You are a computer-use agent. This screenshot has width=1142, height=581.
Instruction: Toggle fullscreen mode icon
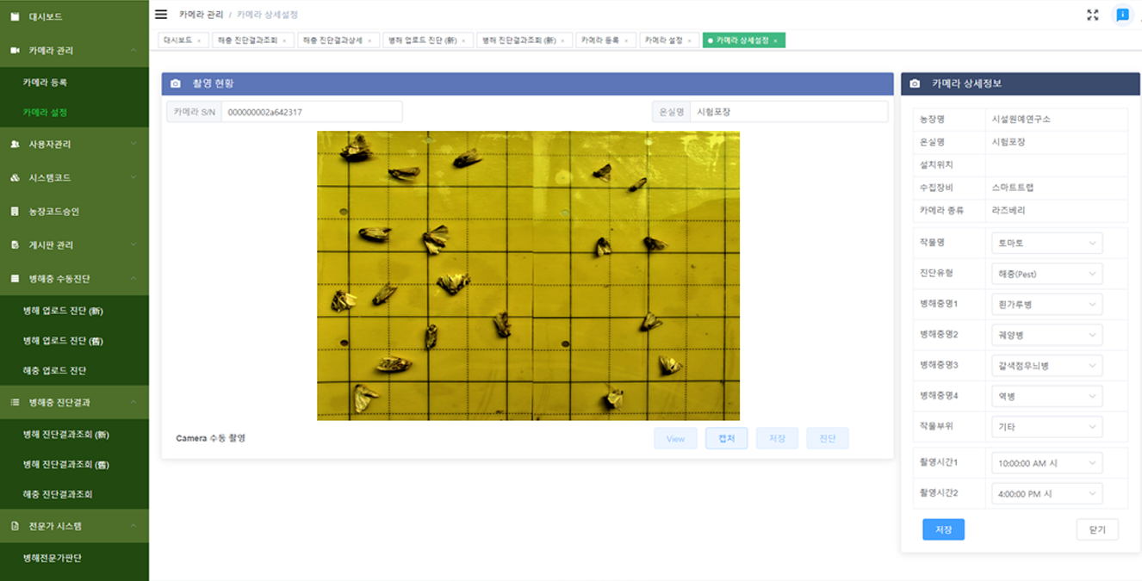click(1092, 15)
